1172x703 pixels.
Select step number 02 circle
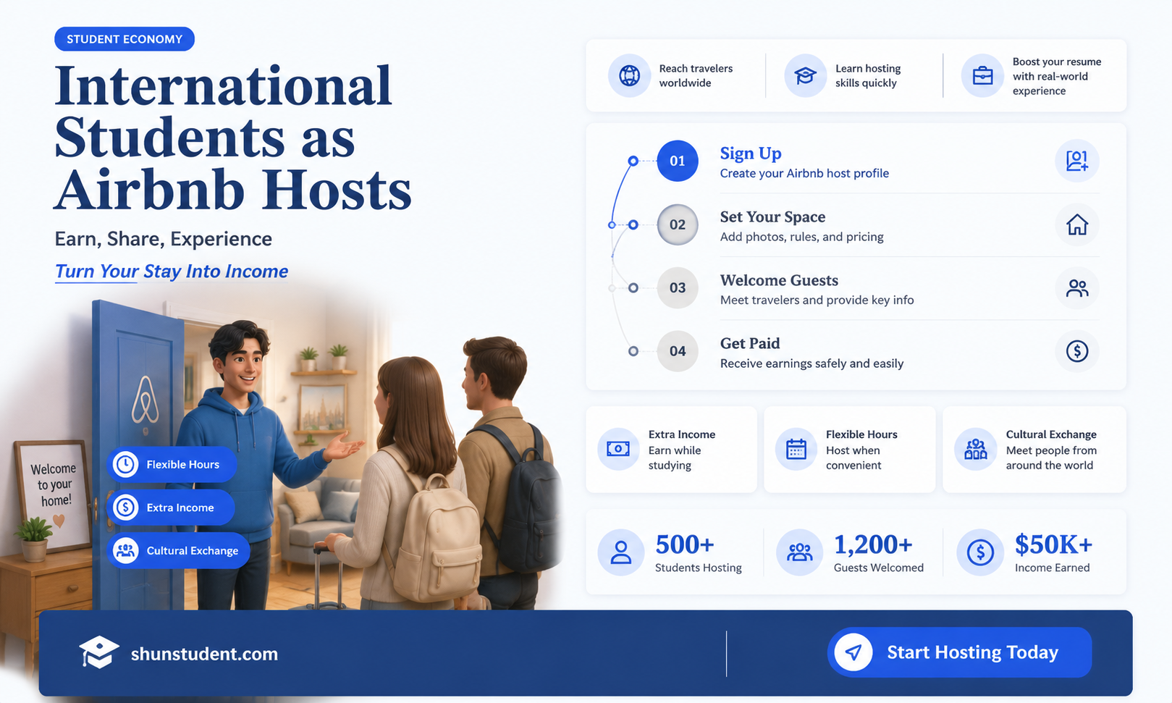point(677,224)
